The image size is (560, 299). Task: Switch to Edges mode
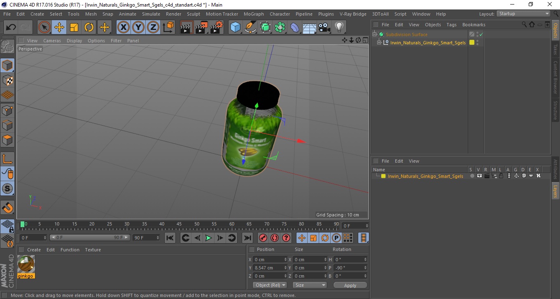(7, 125)
